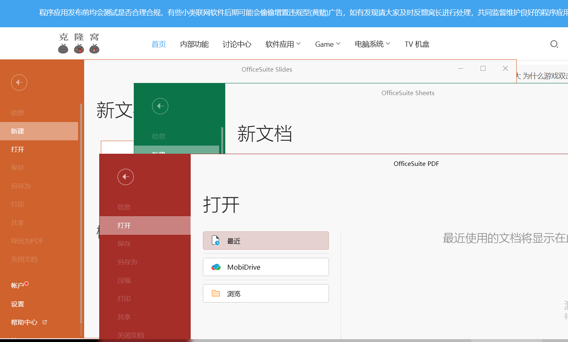Click 打印 in the OfficeSuite PDF sidebar

[124, 298]
